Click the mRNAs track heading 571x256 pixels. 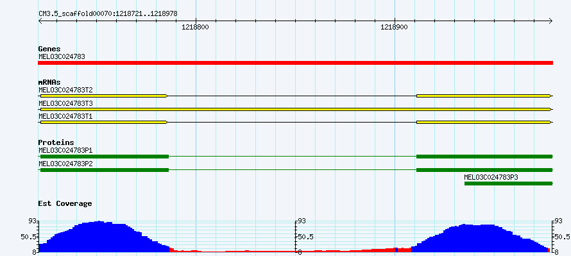click(x=49, y=82)
